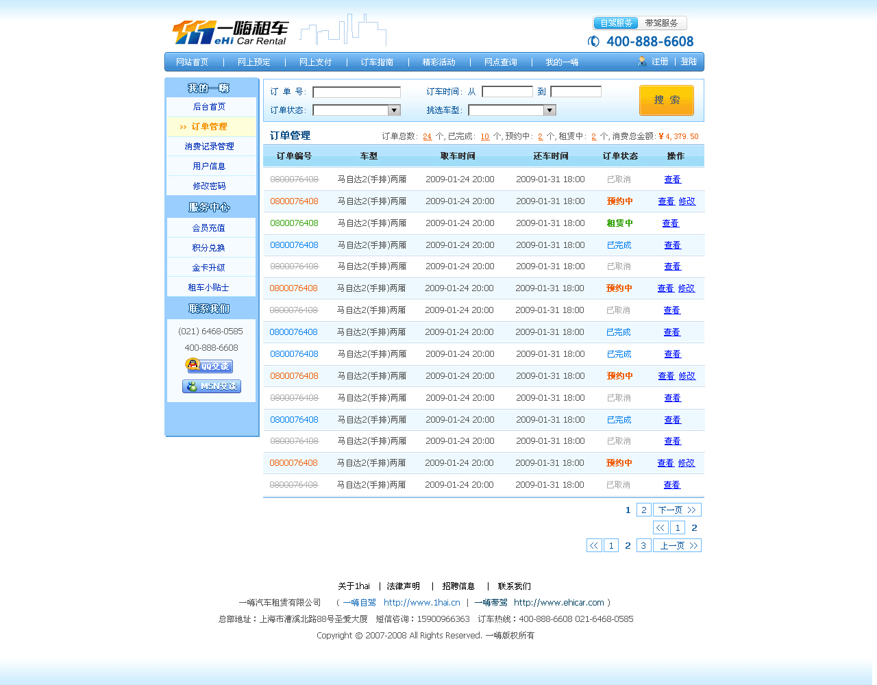Image resolution: width=877 pixels, height=685 pixels.
Task: Open the 招聘信息 footer link
Action: point(458,586)
